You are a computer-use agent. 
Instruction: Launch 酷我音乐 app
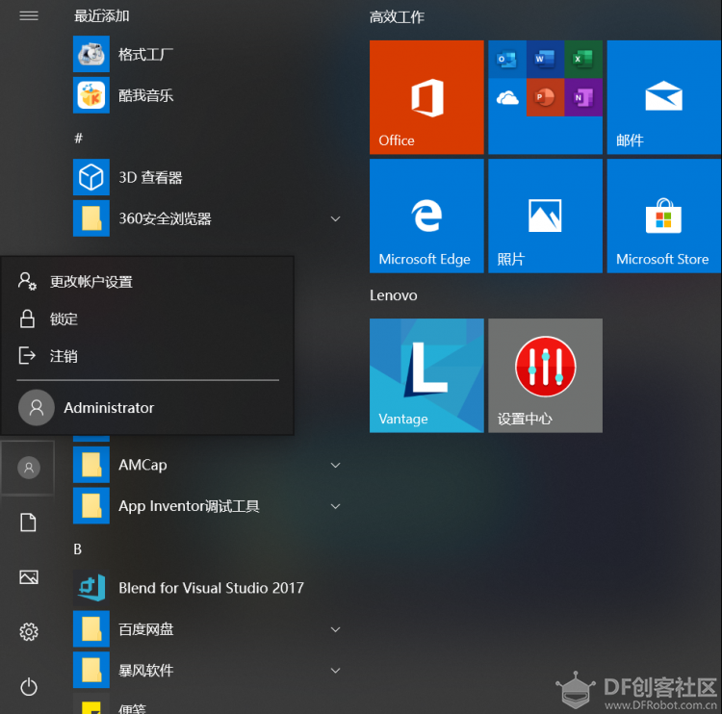pyautogui.click(x=145, y=95)
